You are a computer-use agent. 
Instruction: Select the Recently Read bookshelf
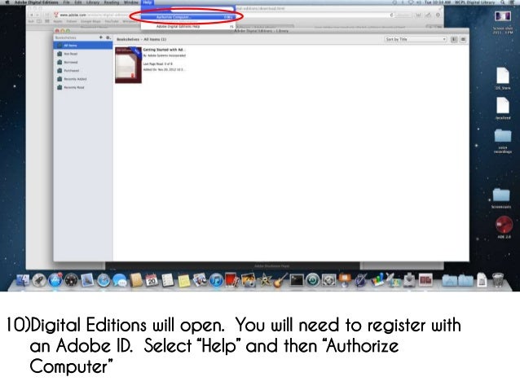(x=83, y=87)
